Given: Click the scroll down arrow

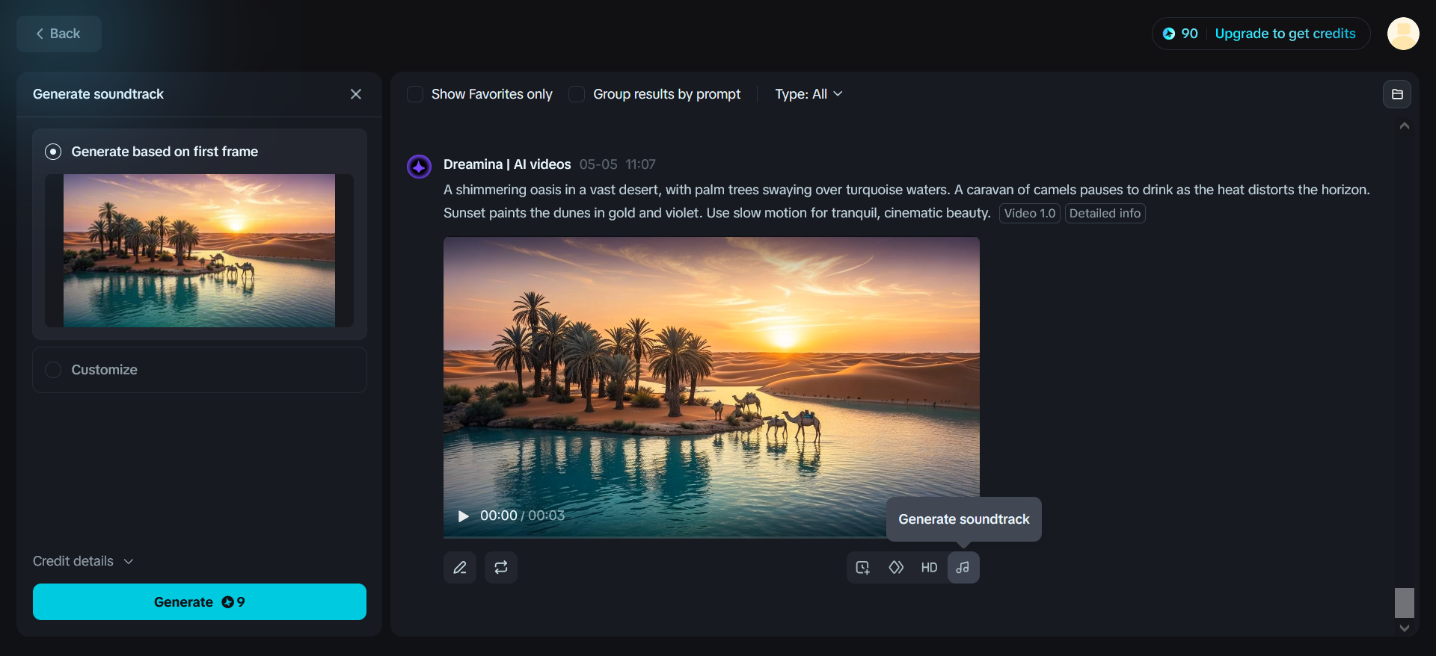Looking at the screenshot, I should [x=1405, y=628].
